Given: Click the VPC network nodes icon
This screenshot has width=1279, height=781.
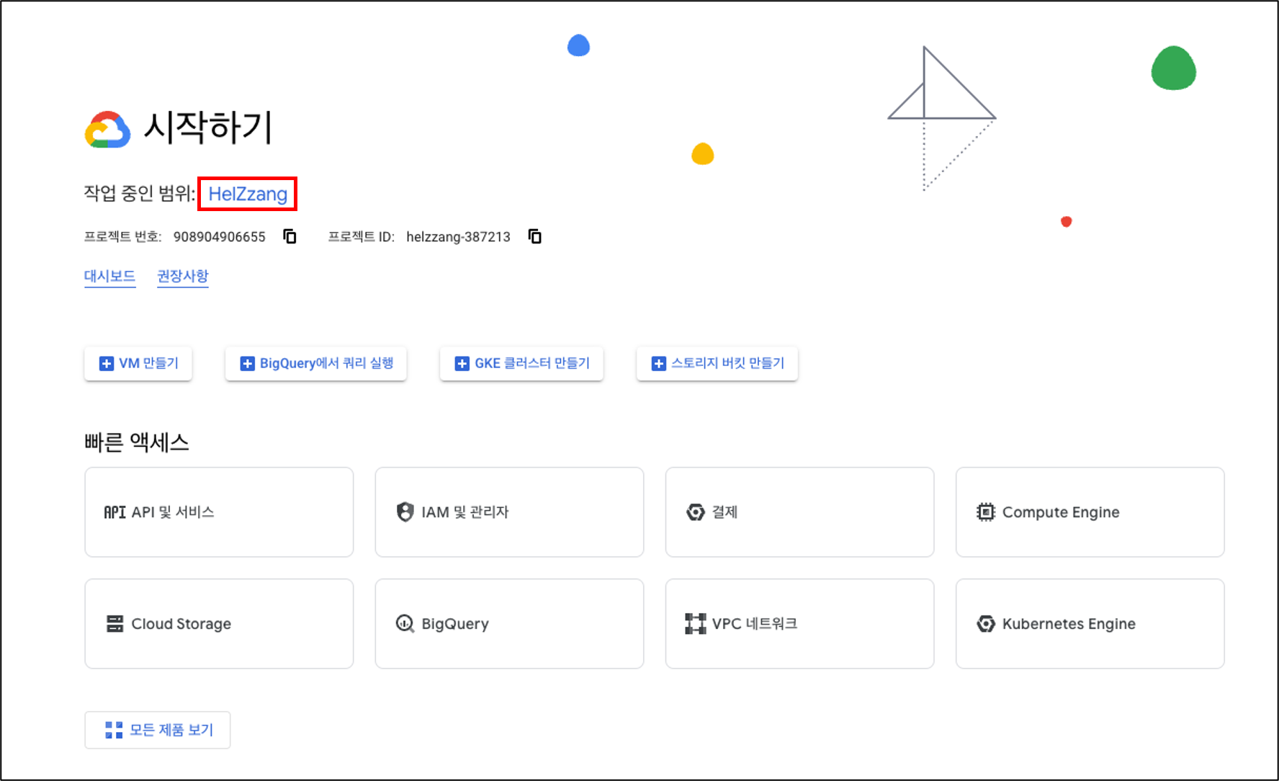Looking at the screenshot, I should tap(695, 624).
